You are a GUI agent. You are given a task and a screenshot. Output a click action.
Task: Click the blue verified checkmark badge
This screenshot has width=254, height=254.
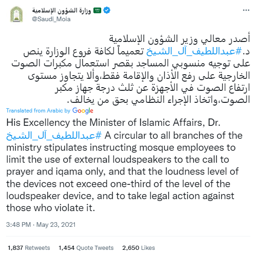[x=107, y=10]
